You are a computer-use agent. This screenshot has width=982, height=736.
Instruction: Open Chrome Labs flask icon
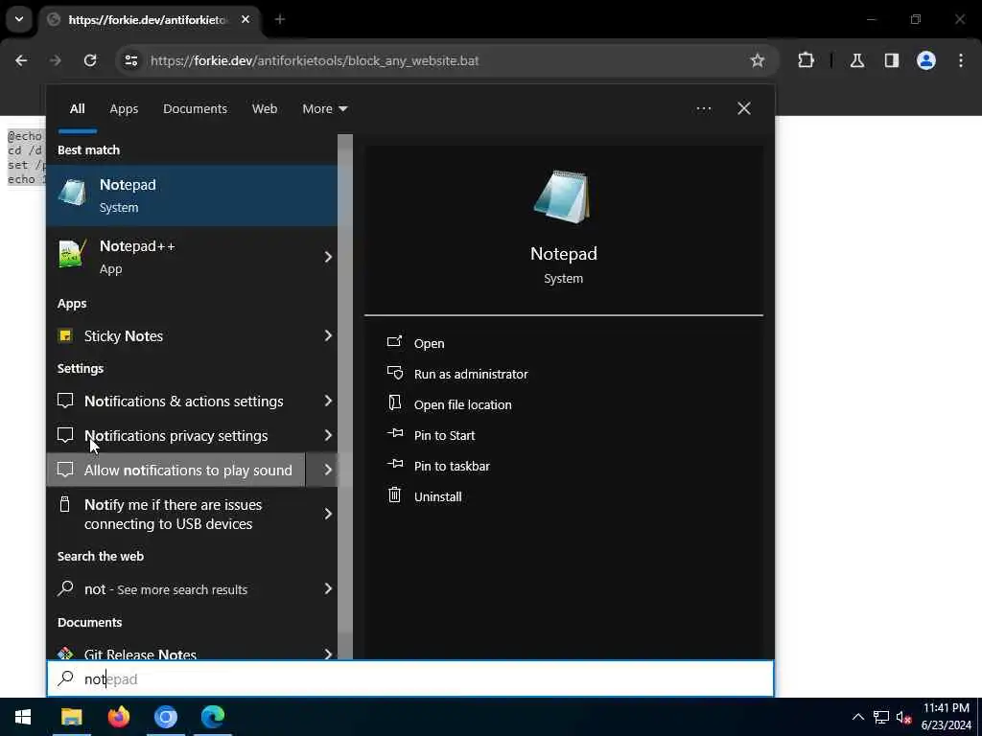[x=857, y=60]
